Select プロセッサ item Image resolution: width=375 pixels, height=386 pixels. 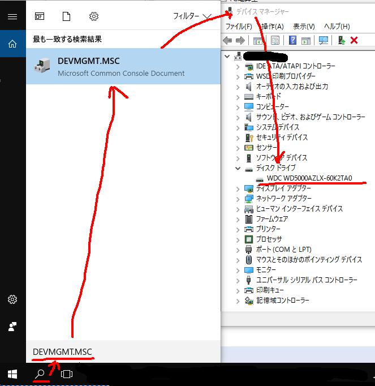tap(269, 239)
